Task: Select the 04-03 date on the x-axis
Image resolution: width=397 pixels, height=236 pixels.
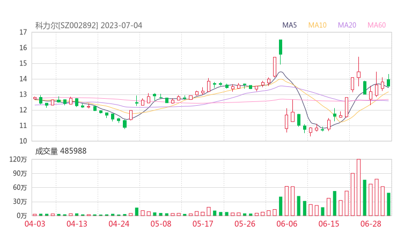Action: pyautogui.click(x=34, y=224)
